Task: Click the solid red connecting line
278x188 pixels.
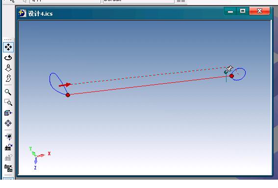Action: pyautogui.click(x=149, y=85)
